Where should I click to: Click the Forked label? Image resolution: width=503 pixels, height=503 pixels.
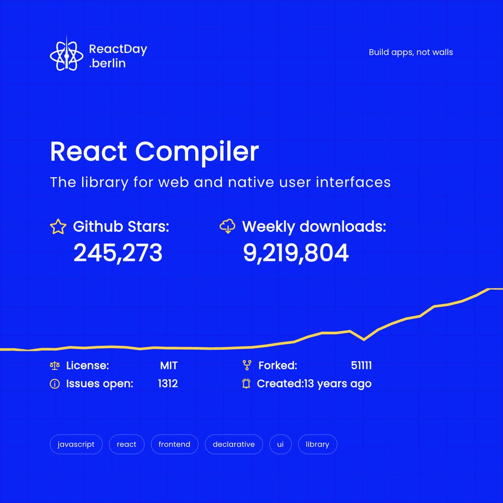278,366
